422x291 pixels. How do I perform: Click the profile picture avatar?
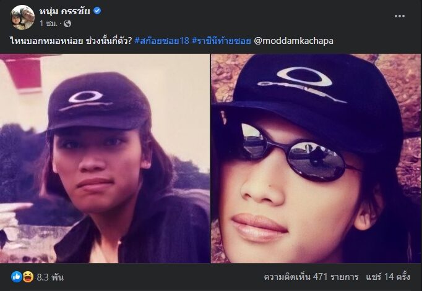point(23,17)
